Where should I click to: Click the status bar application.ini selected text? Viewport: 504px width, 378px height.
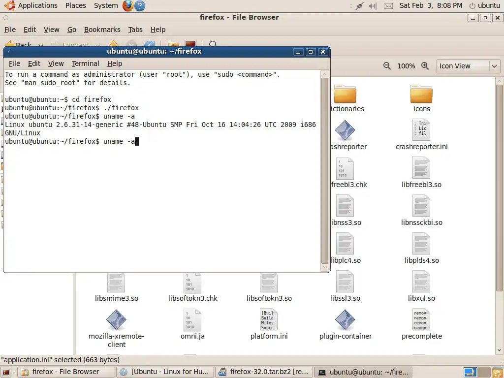coord(60,360)
